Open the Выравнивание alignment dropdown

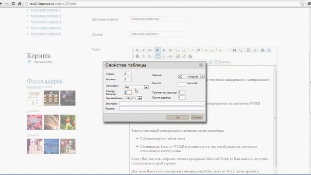[133, 98]
